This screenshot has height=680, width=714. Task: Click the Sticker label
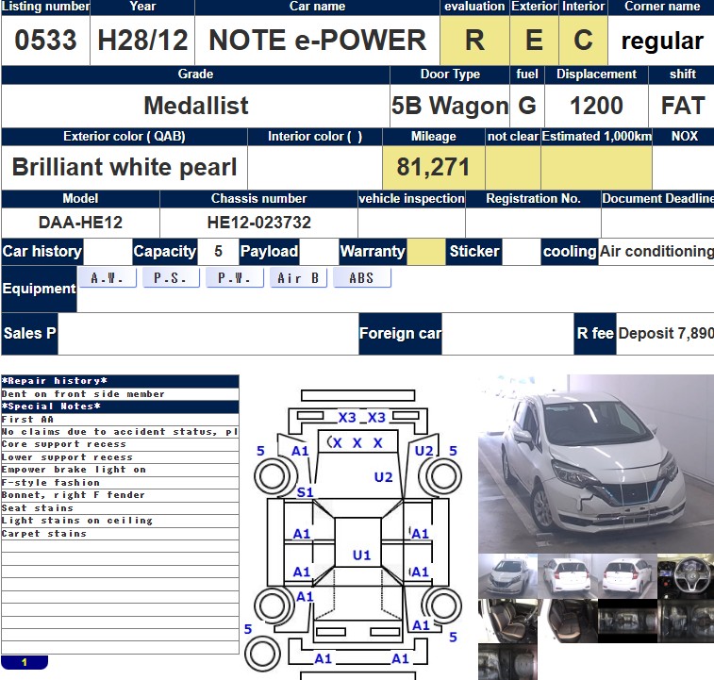point(474,252)
